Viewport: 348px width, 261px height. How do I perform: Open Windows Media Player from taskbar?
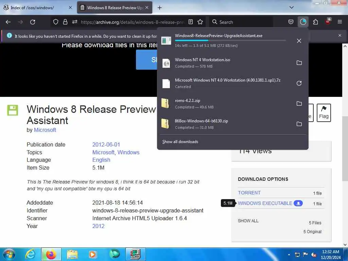pyautogui.click(x=92, y=254)
